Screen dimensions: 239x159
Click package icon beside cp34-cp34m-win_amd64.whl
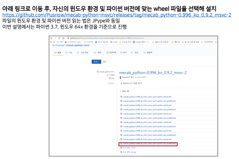point(121,118)
